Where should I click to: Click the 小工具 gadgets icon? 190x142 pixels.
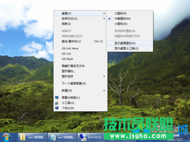coord(57,103)
